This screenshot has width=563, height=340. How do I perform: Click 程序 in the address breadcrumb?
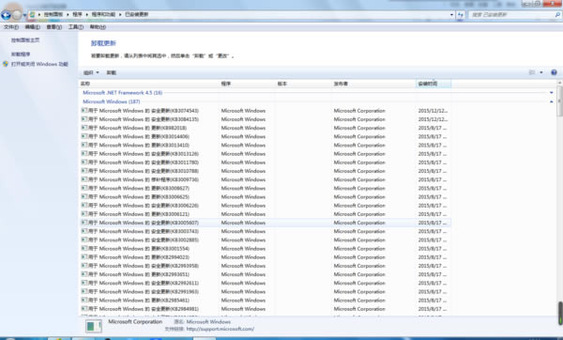coord(77,14)
